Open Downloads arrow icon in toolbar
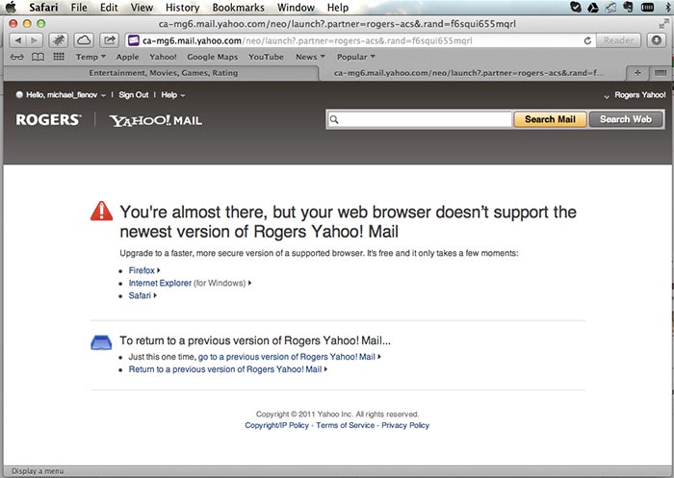The width and height of the screenshot is (674, 478). (x=656, y=40)
